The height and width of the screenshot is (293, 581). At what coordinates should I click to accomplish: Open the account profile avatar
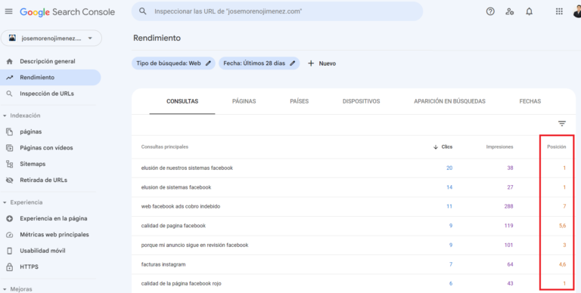pyautogui.click(x=576, y=11)
